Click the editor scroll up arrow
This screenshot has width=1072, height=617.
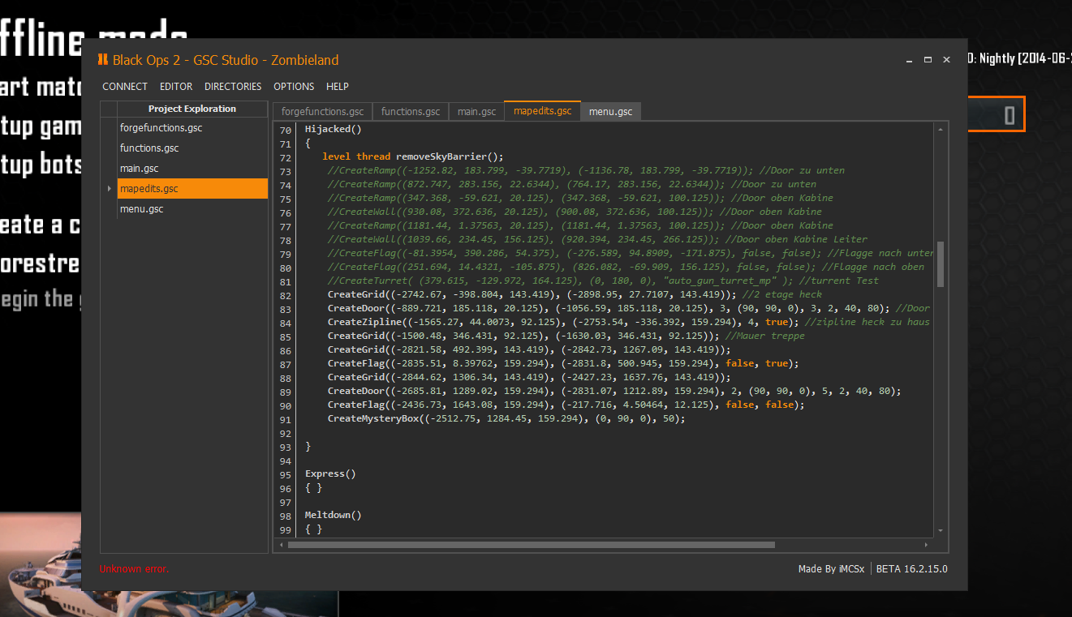[941, 130]
